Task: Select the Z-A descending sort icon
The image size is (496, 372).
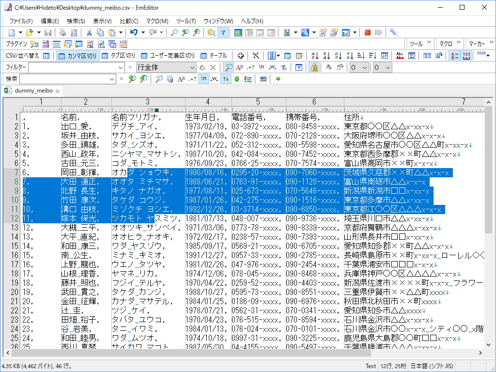Action: click(x=326, y=56)
